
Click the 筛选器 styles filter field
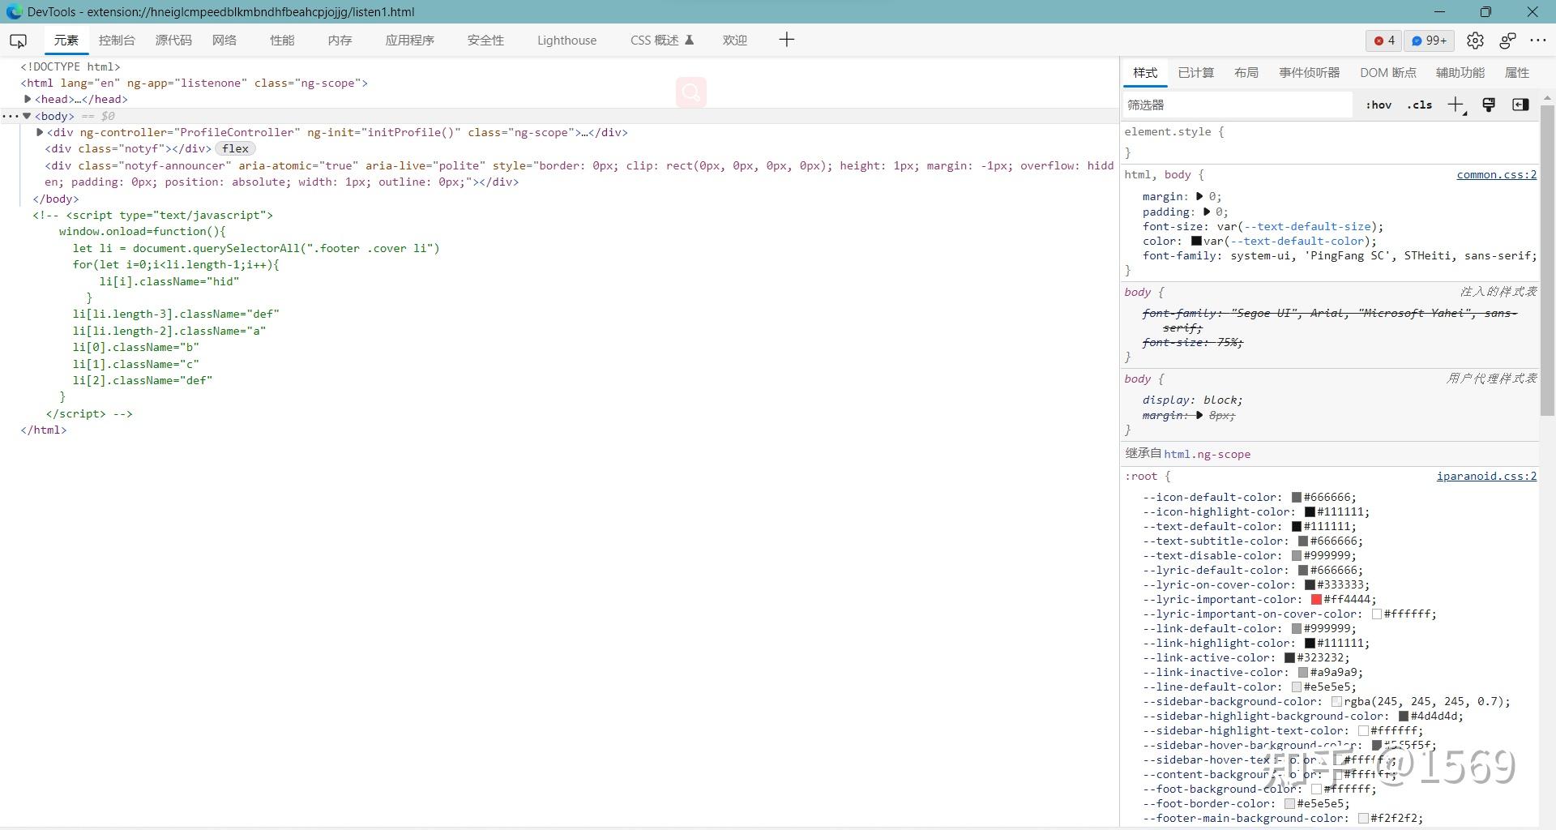click(x=1237, y=105)
